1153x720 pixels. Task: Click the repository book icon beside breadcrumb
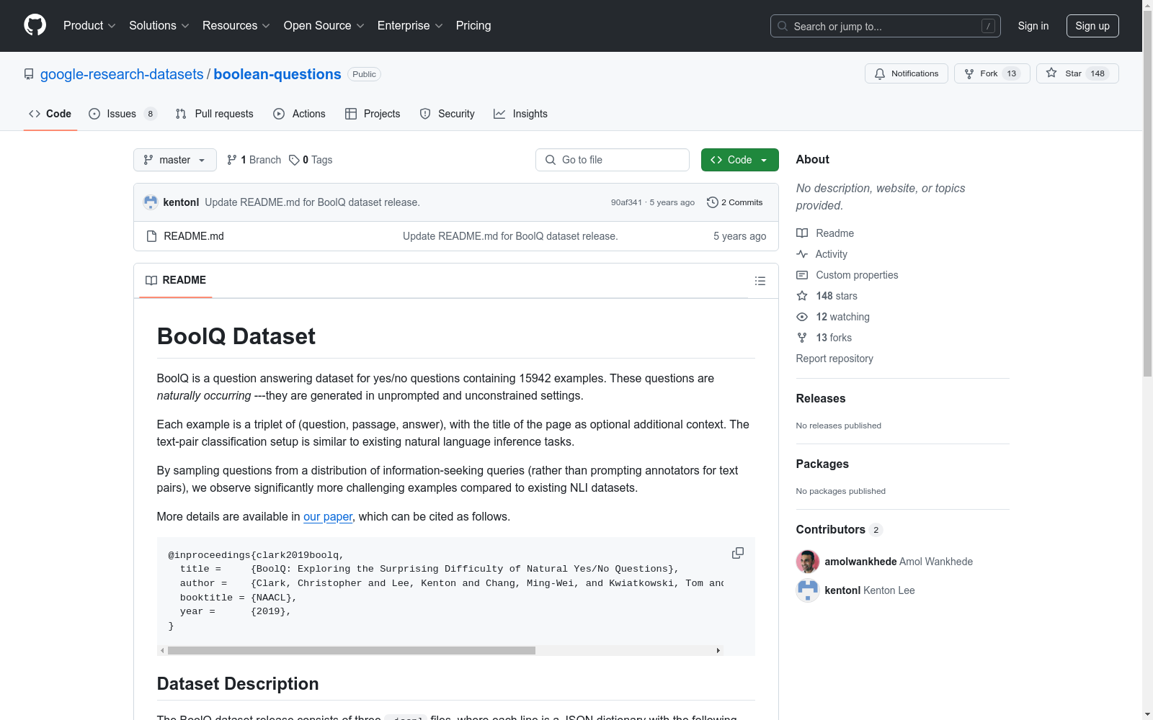coord(29,74)
